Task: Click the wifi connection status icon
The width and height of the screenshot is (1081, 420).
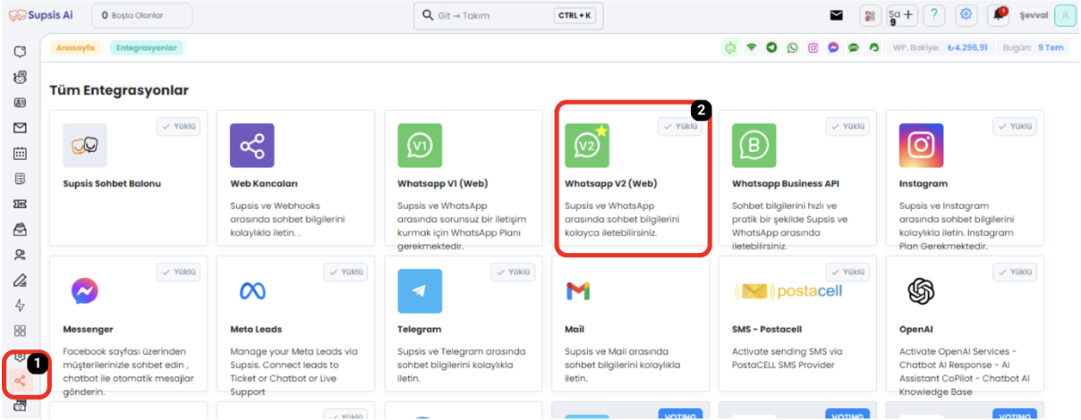Action: (x=752, y=48)
